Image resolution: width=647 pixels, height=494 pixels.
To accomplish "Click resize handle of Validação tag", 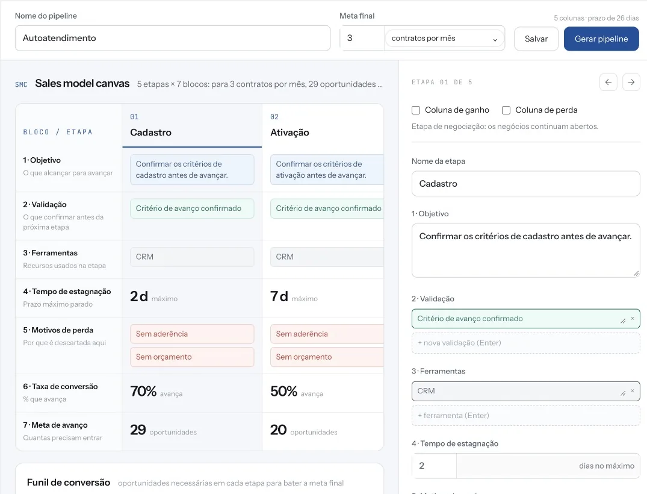I will pyautogui.click(x=623, y=321).
